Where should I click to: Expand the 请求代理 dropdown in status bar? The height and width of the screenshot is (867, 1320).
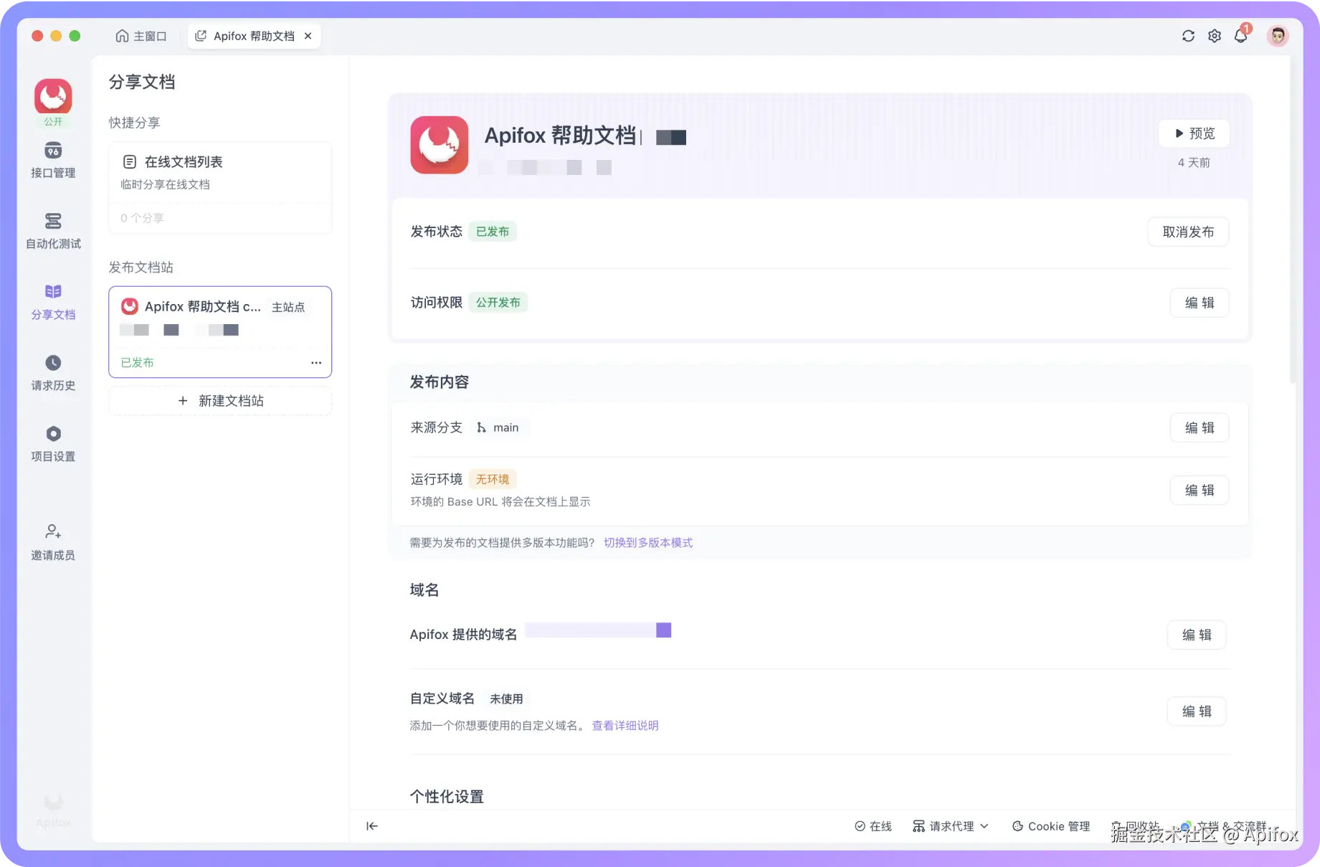pyautogui.click(x=950, y=825)
